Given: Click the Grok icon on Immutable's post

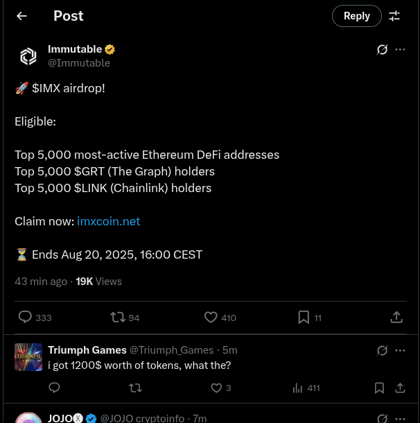Looking at the screenshot, I should click(x=382, y=50).
